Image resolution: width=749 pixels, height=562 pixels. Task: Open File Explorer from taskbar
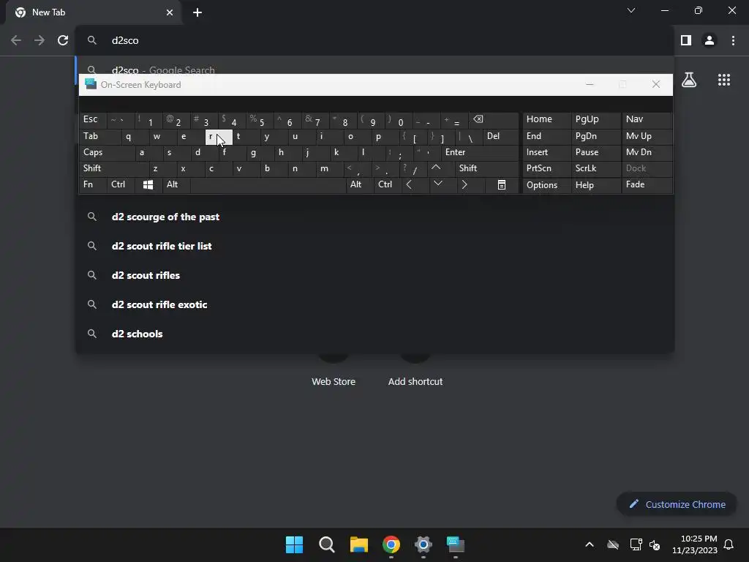[x=358, y=544]
